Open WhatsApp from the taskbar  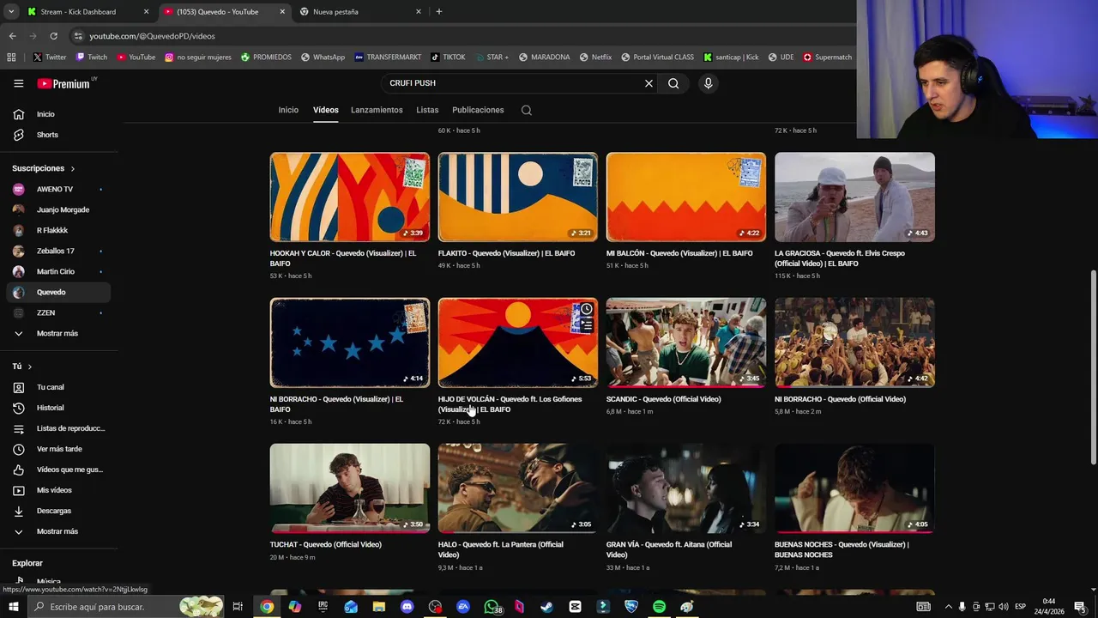491,607
